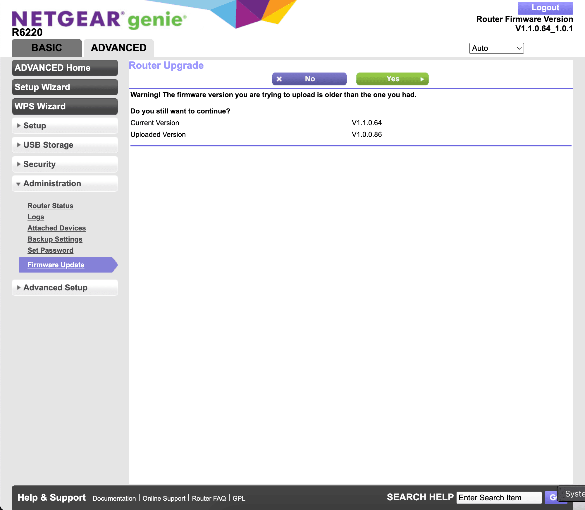Click the X icon on the No button
Viewport: 585px width, 510px height.
[279, 79]
